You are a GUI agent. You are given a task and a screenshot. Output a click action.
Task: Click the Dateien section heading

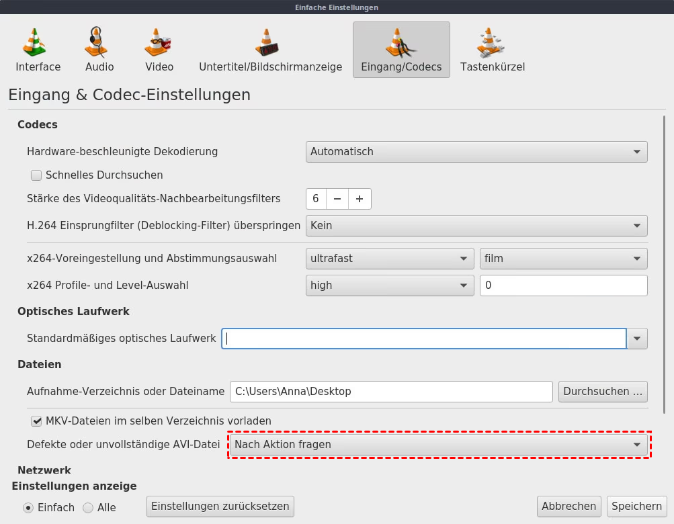[40, 365]
